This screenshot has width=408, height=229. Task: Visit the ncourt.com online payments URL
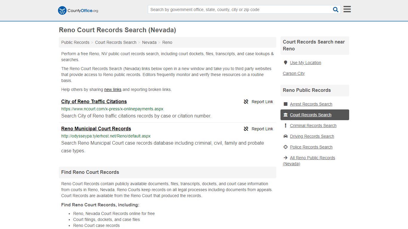click(x=112, y=109)
